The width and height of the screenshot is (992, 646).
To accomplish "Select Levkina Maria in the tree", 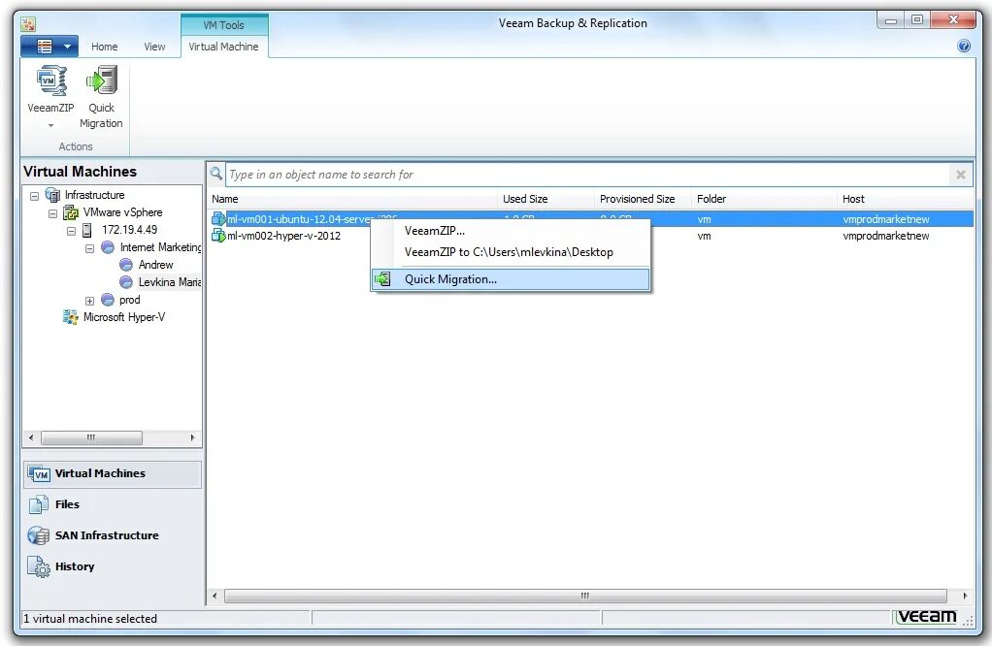I will [x=170, y=282].
